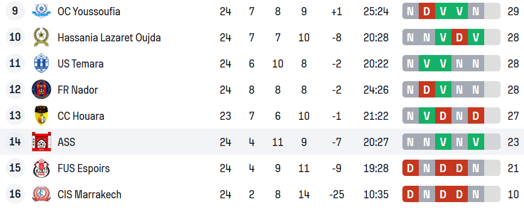Image resolution: width=524 pixels, height=213 pixels.
Task: Click FR Nador's green V form badge
Action: tap(443, 90)
